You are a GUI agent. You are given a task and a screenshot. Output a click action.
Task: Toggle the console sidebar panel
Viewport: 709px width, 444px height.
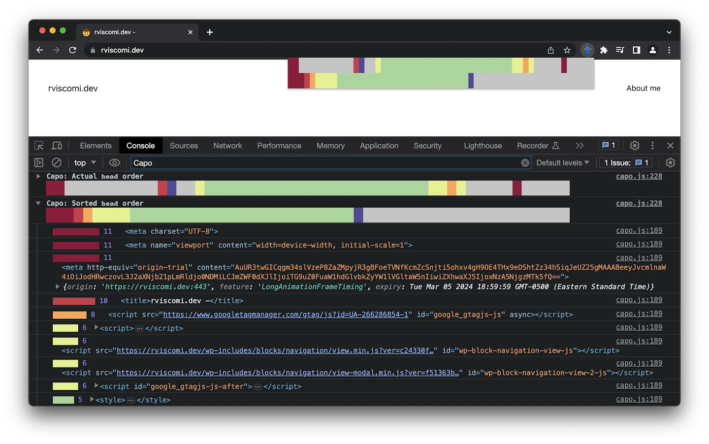(39, 163)
